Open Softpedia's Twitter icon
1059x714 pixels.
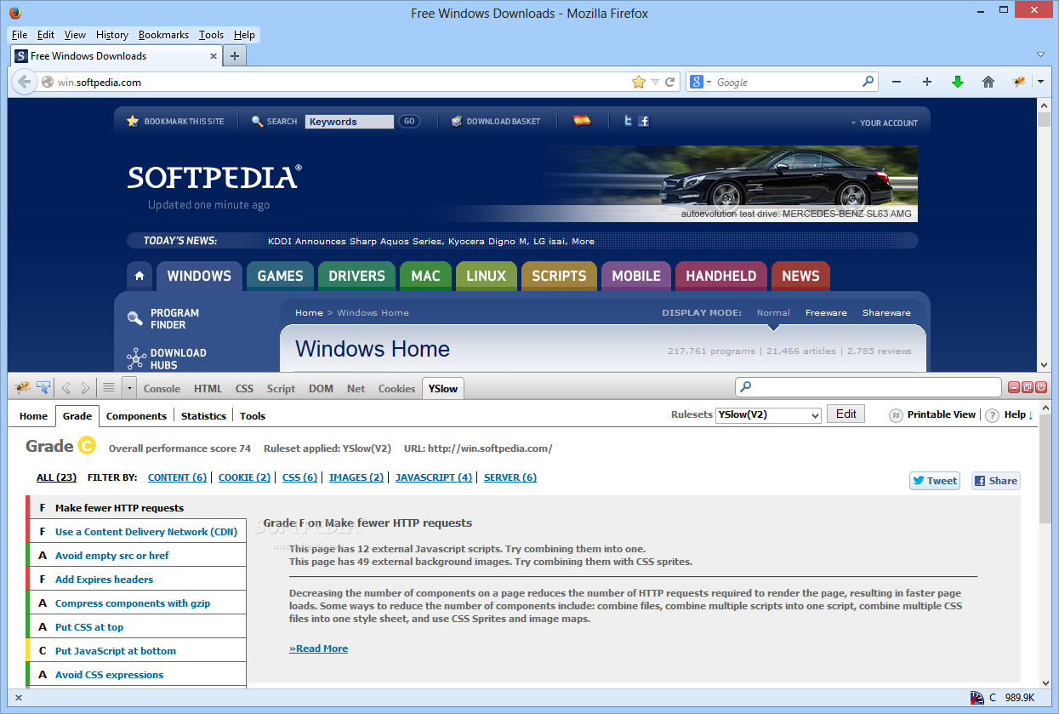click(x=628, y=121)
